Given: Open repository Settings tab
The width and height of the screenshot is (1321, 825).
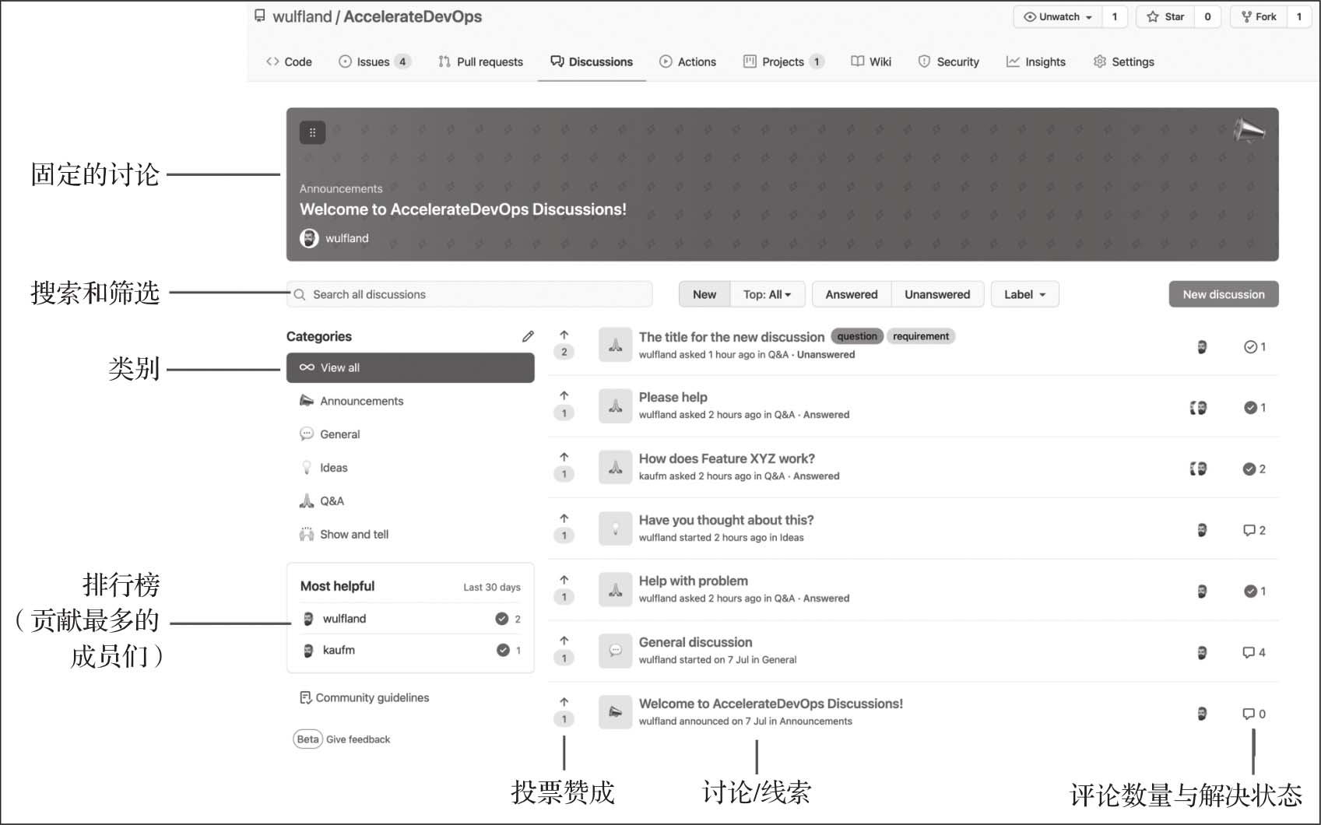Looking at the screenshot, I should pyautogui.click(x=1123, y=62).
